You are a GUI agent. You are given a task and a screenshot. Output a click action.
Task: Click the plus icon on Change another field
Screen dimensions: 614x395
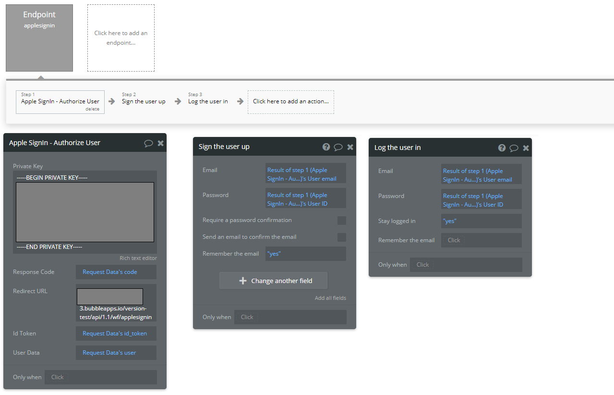pos(243,281)
